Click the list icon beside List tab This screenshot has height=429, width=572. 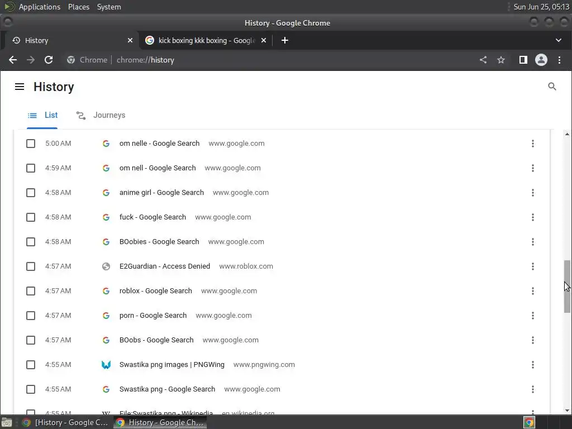coord(32,115)
